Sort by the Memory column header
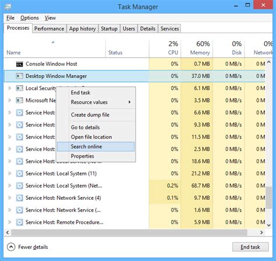Image resolution: width=276 pixels, height=261 pixels. 197,48
